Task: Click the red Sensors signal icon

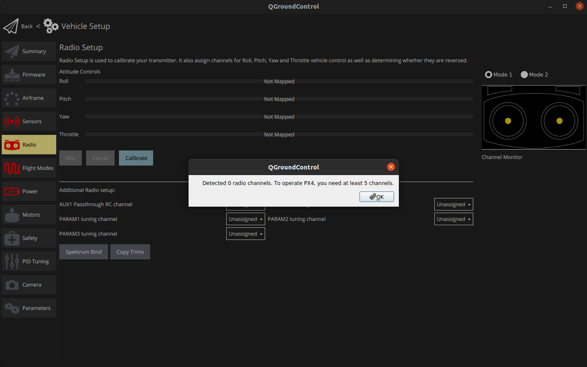Action: [12, 121]
